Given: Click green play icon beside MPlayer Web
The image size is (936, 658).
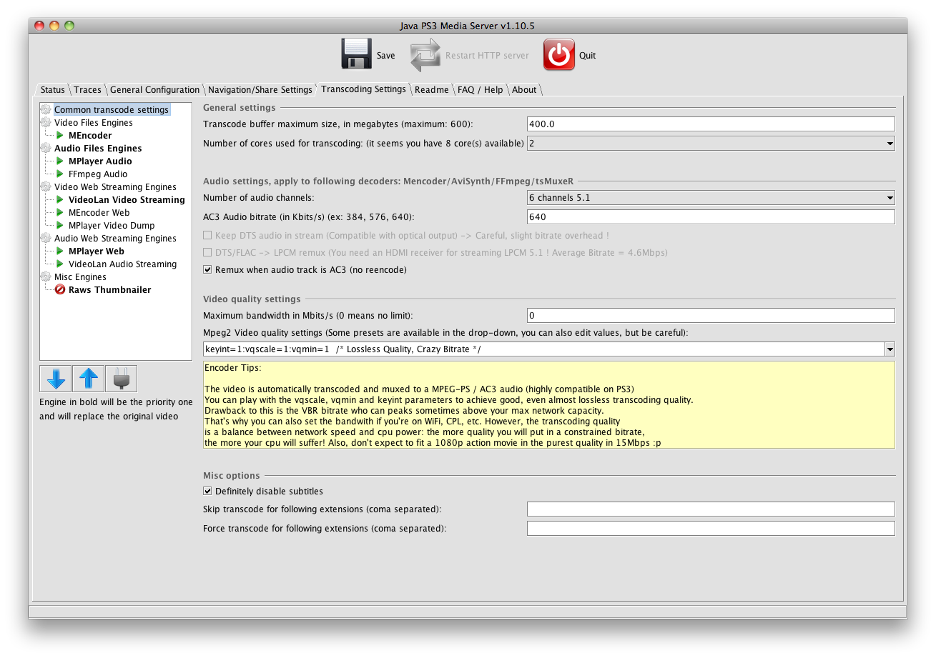Looking at the screenshot, I should coord(60,251).
